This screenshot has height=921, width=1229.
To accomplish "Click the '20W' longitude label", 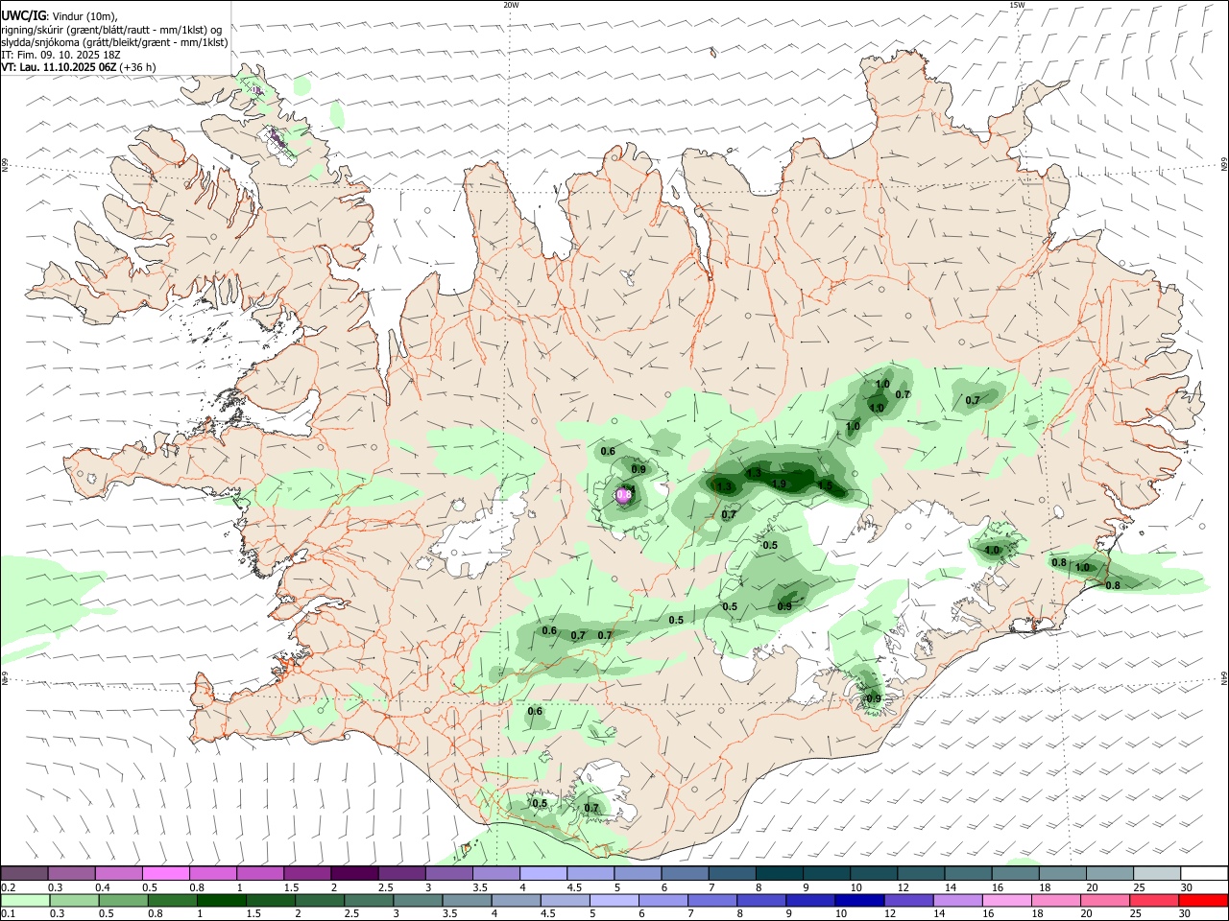I will click(x=511, y=5).
